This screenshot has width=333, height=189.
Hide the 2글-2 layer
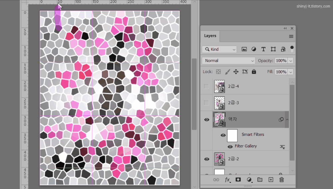tap(207, 159)
